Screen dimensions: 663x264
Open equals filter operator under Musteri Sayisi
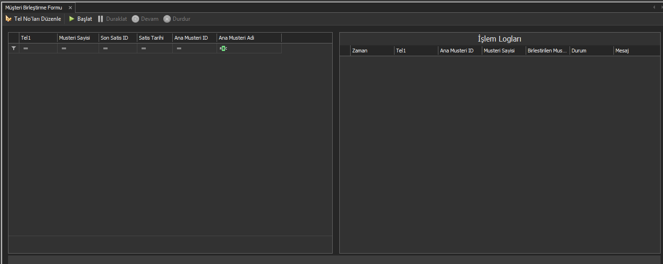64,48
